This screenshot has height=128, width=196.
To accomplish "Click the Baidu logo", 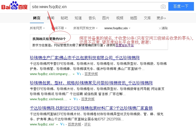I will point(14,6).
